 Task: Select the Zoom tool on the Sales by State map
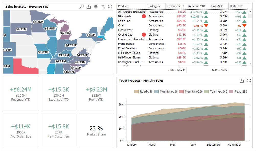[x=82, y=7]
